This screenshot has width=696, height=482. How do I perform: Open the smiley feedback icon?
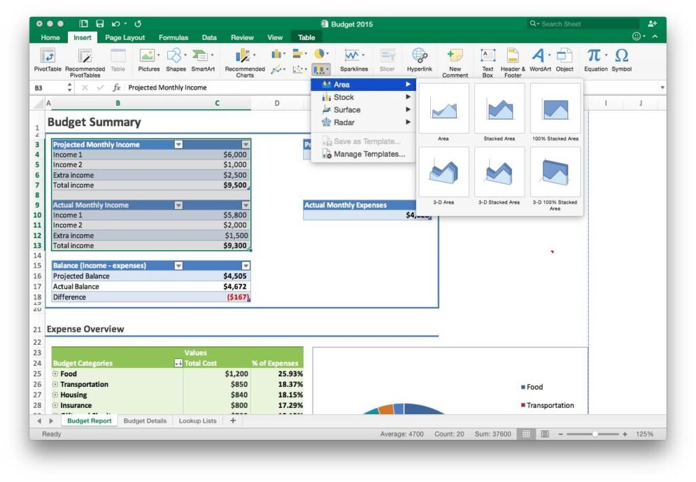coord(636,37)
